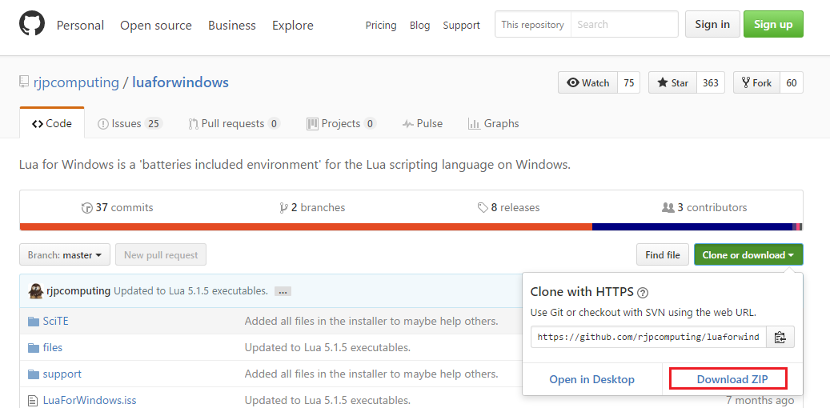Open the luaforwindows repository link
The width and height of the screenshot is (830, 408).
(x=181, y=82)
